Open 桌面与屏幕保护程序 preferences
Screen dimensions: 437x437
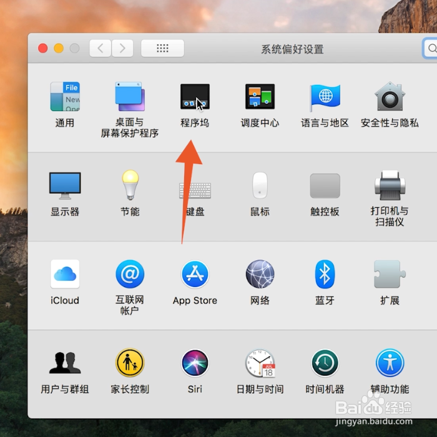click(130, 96)
